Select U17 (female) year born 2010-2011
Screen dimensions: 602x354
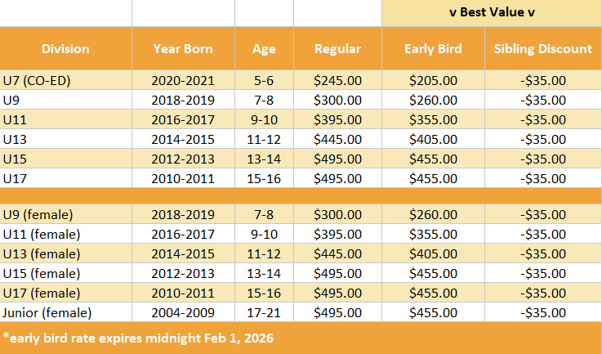[183, 293]
